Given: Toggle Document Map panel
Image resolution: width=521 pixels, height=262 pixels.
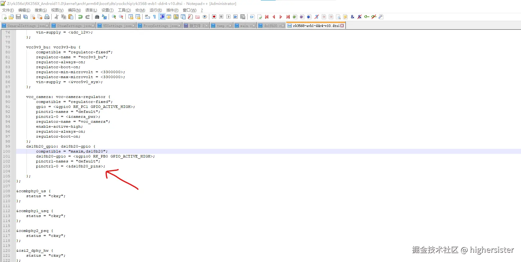Looking at the screenshot, I should [176, 17].
